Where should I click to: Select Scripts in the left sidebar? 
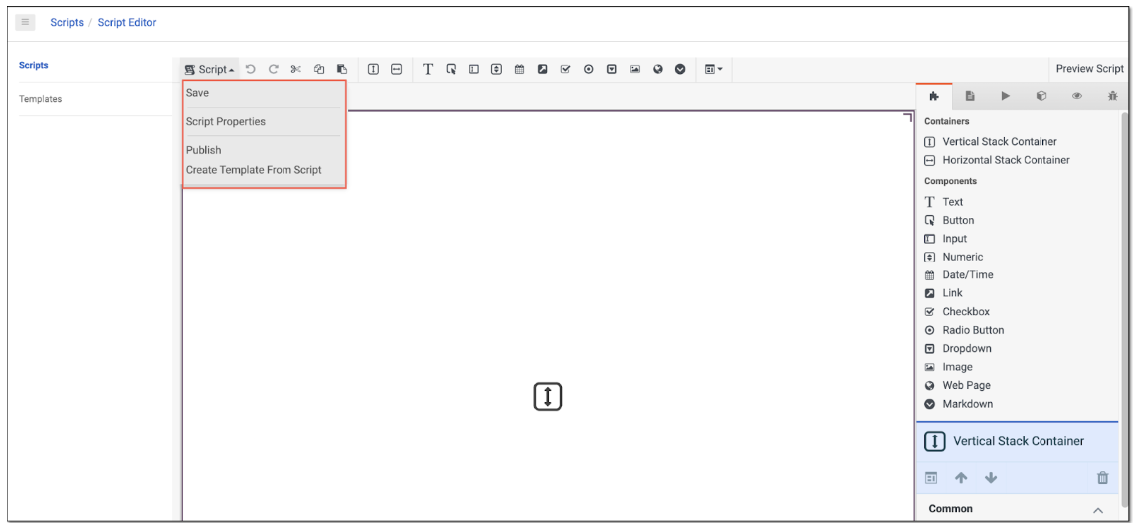(34, 65)
